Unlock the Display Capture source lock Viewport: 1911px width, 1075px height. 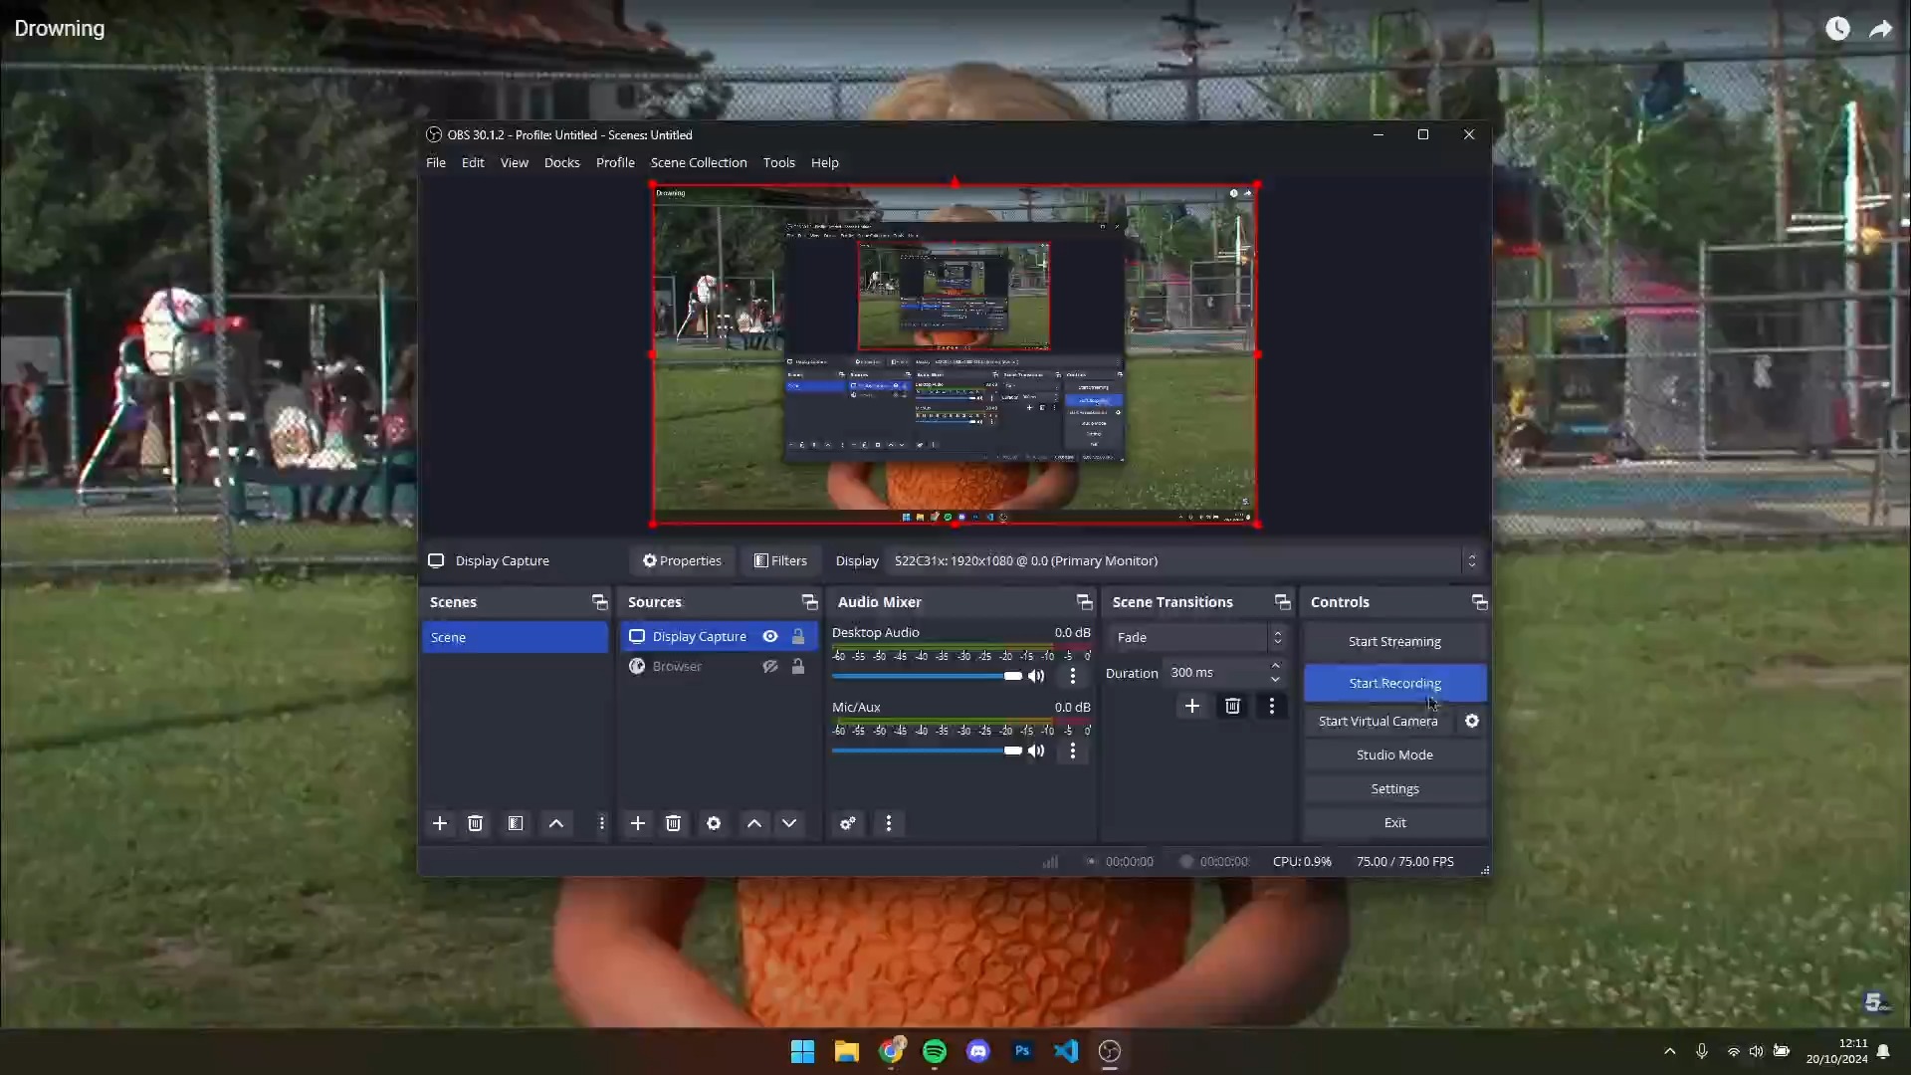[x=798, y=636]
